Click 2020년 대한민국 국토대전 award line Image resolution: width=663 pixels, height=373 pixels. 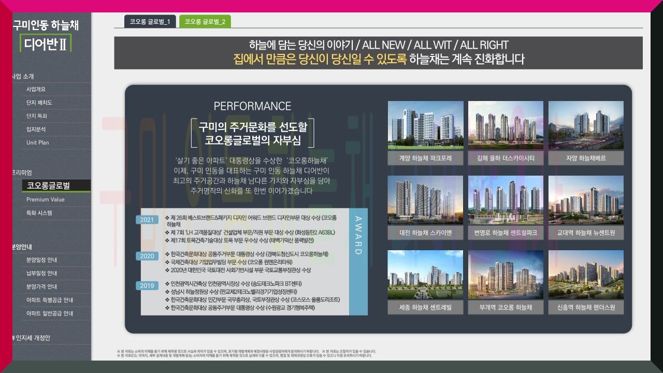[238, 270]
